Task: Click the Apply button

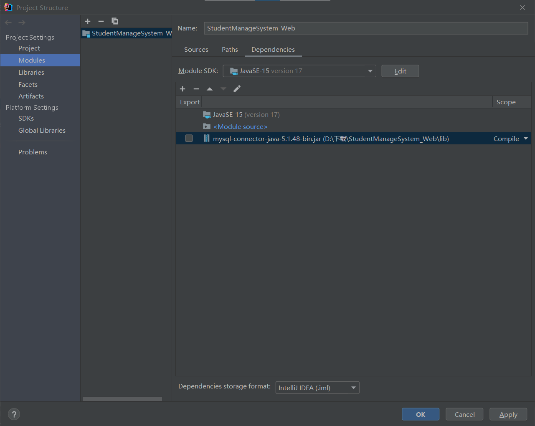Action: 508,414
